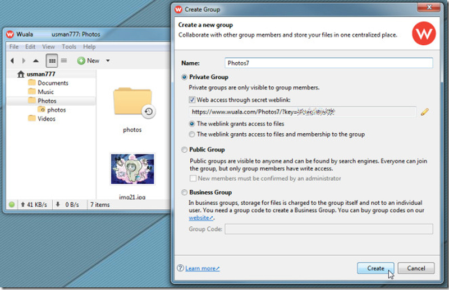This screenshot has width=449, height=290.
Task: Switch to thumbnail grid view
Action: (52, 60)
